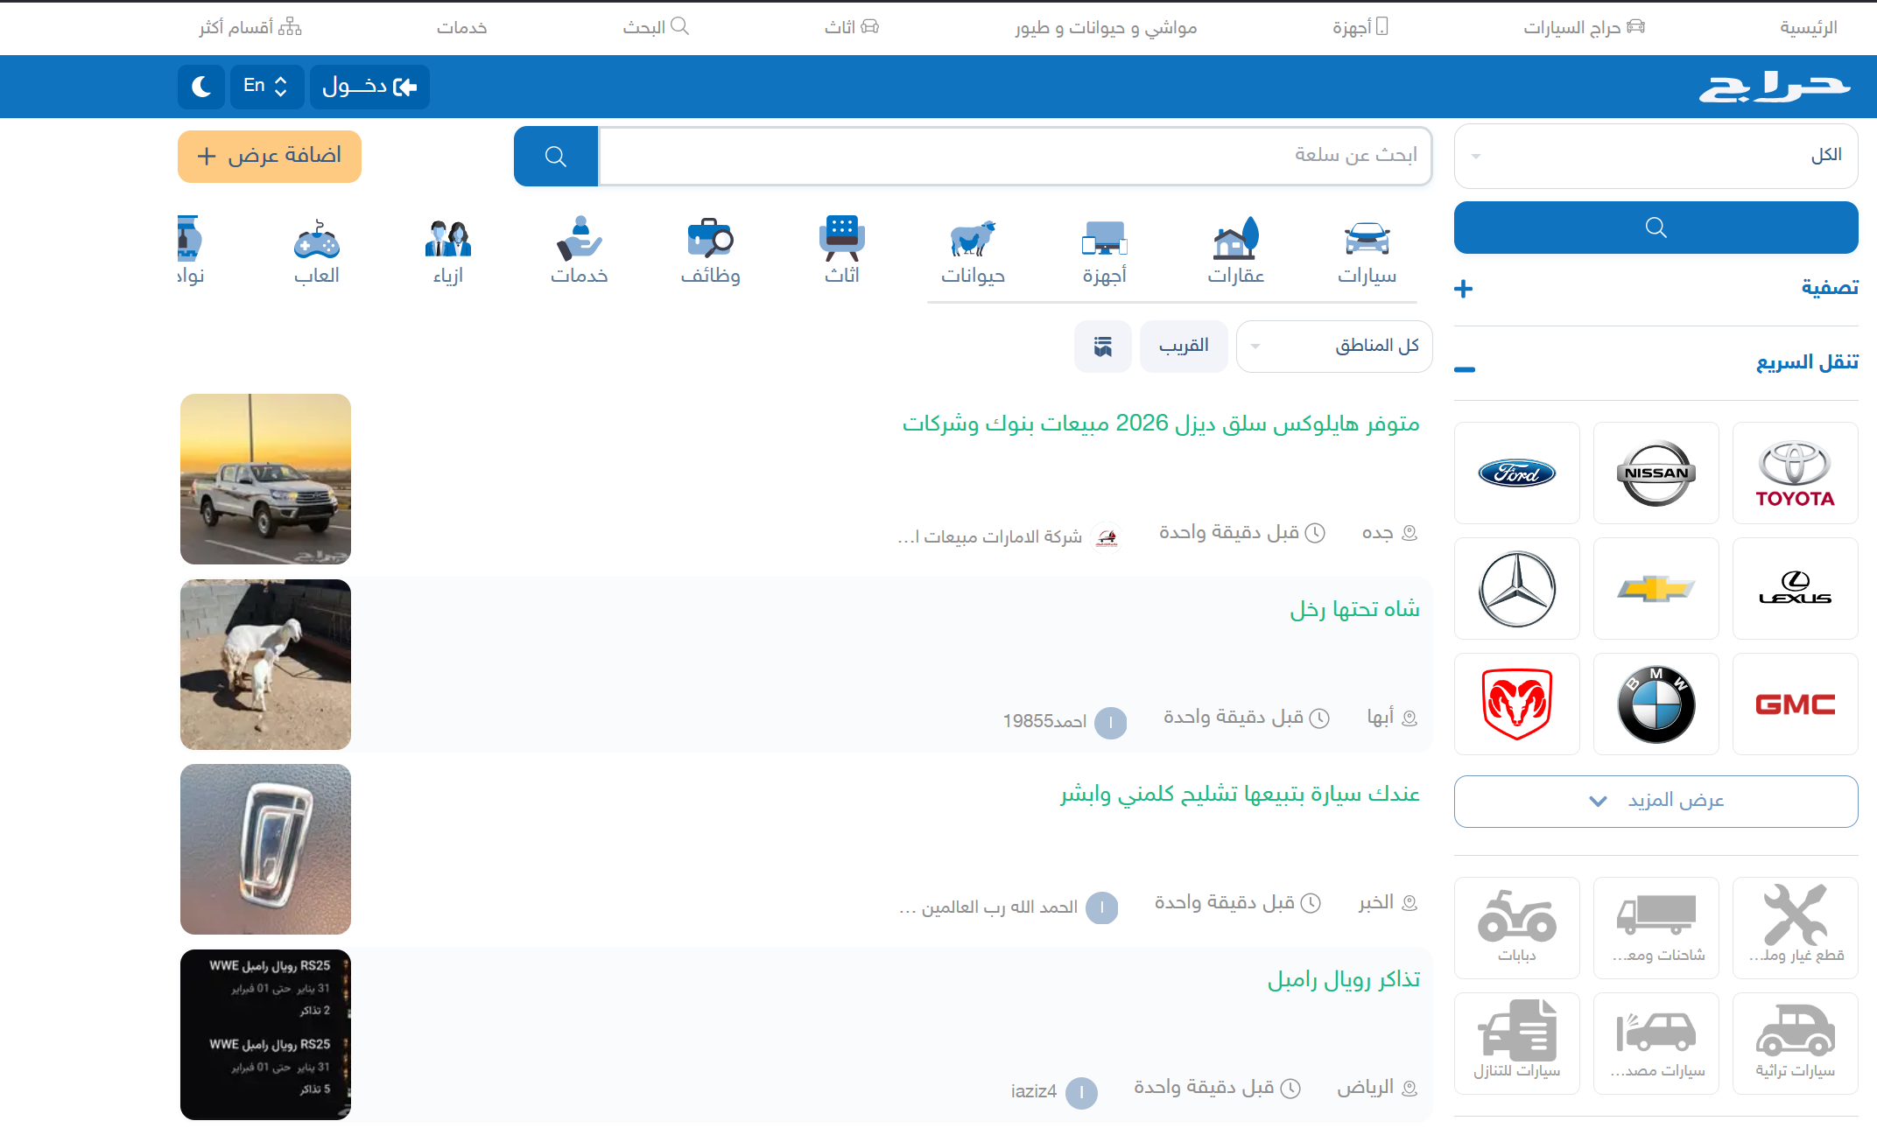Click the add listing (اضافة عرض) button

pyautogui.click(x=270, y=157)
